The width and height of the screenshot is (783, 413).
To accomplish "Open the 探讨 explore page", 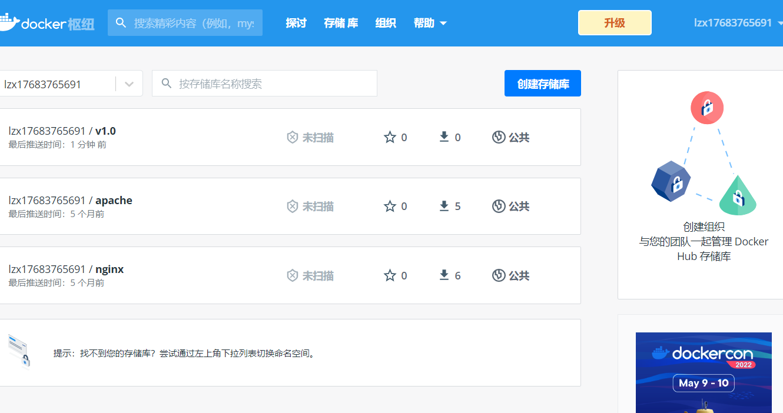I will (x=296, y=23).
